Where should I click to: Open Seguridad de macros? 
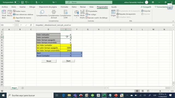(22, 18)
